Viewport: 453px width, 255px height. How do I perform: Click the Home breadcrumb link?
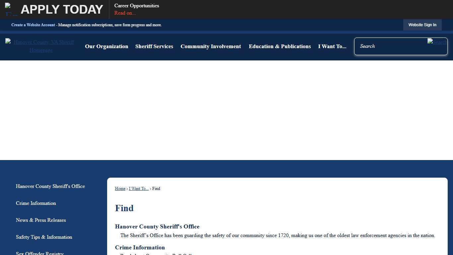[x=120, y=189]
